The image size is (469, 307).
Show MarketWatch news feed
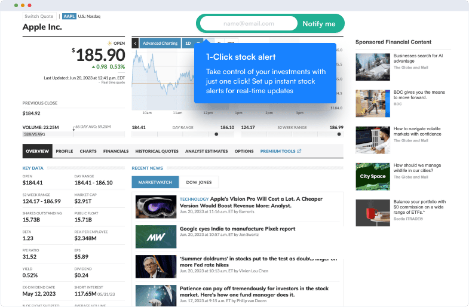pos(155,182)
